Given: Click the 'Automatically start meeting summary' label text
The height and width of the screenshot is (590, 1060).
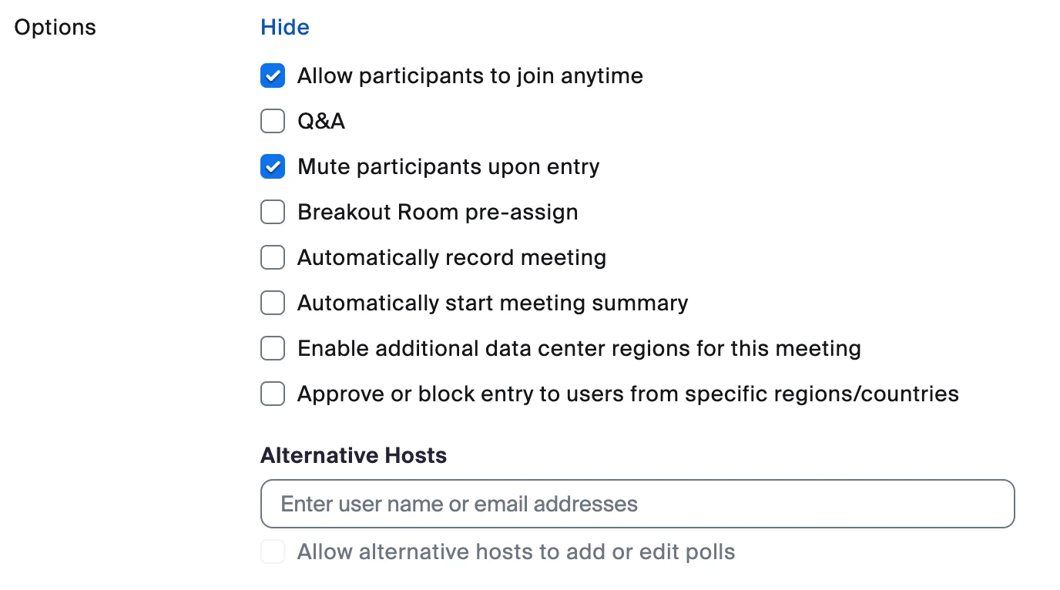Looking at the screenshot, I should coord(492,303).
